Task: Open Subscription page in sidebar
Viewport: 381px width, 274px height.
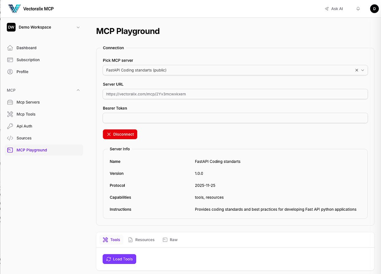Action: coord(44,60)
